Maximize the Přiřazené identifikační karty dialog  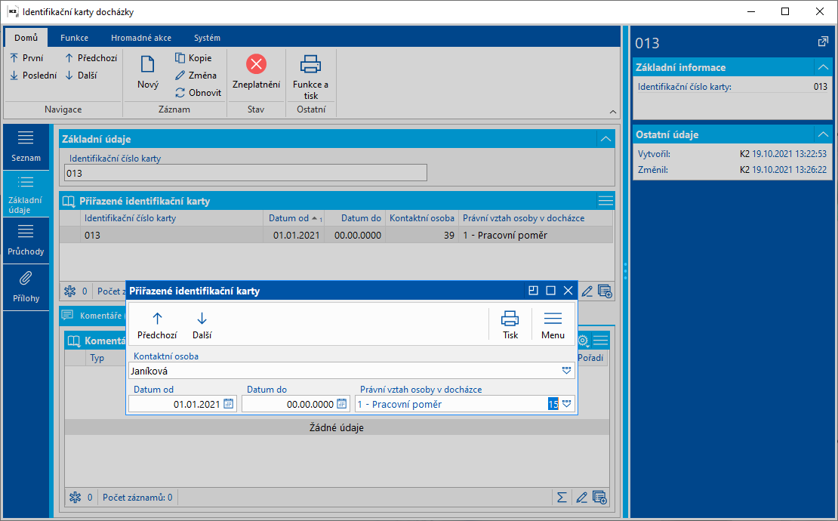[550, 291]
